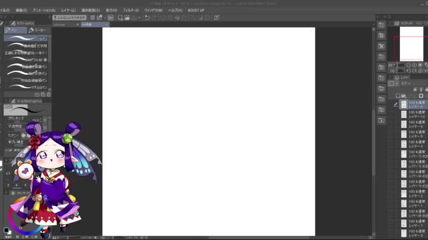This screenshot has width=428, height=240.
Task: Click the navigator zoom-in plus icon
Action: pyautogui.click(x=415, y=65)
